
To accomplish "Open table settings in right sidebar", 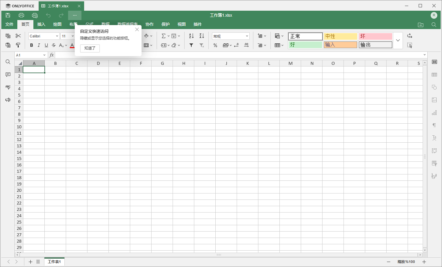I will tap(434, 75).
